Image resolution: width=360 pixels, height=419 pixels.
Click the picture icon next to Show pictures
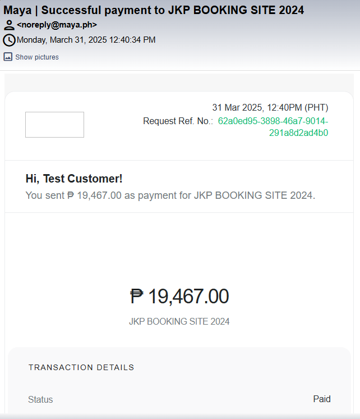[8, 57]
